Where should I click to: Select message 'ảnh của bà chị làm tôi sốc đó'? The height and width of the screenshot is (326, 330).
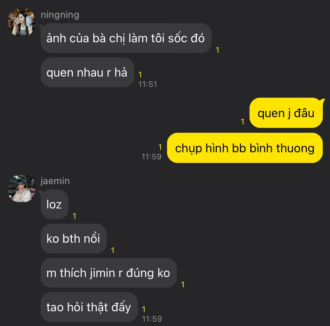click(126, 38)
